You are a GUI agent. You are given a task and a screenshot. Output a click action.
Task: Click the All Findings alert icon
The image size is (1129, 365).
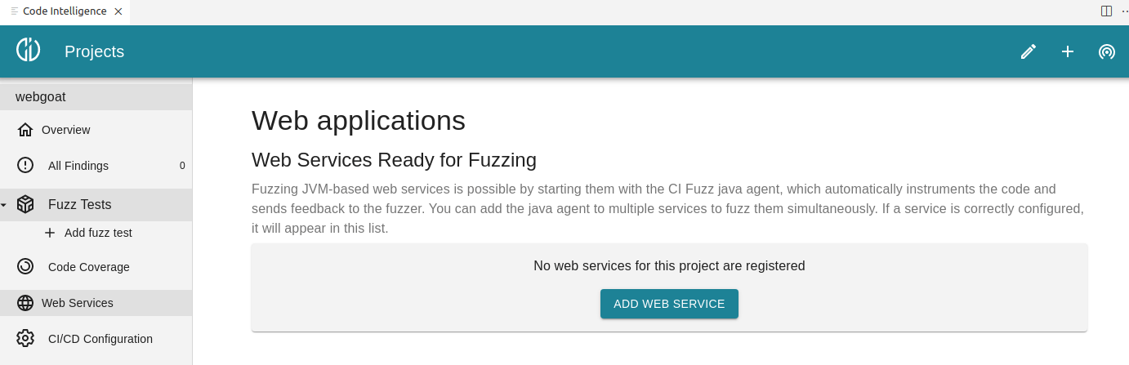click(25, 166)
